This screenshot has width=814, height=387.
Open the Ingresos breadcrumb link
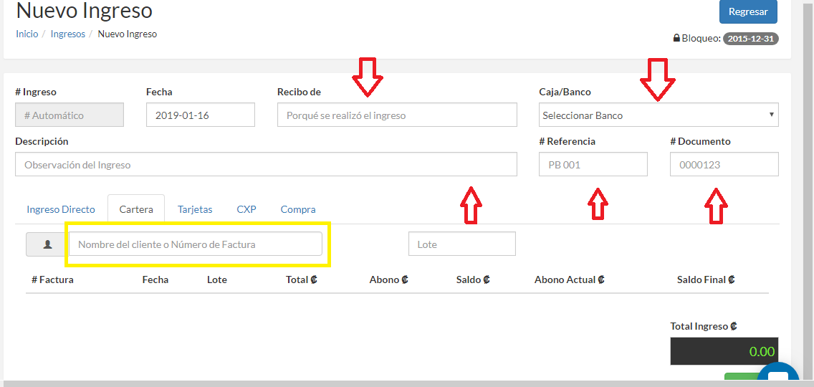pos(68,34)
